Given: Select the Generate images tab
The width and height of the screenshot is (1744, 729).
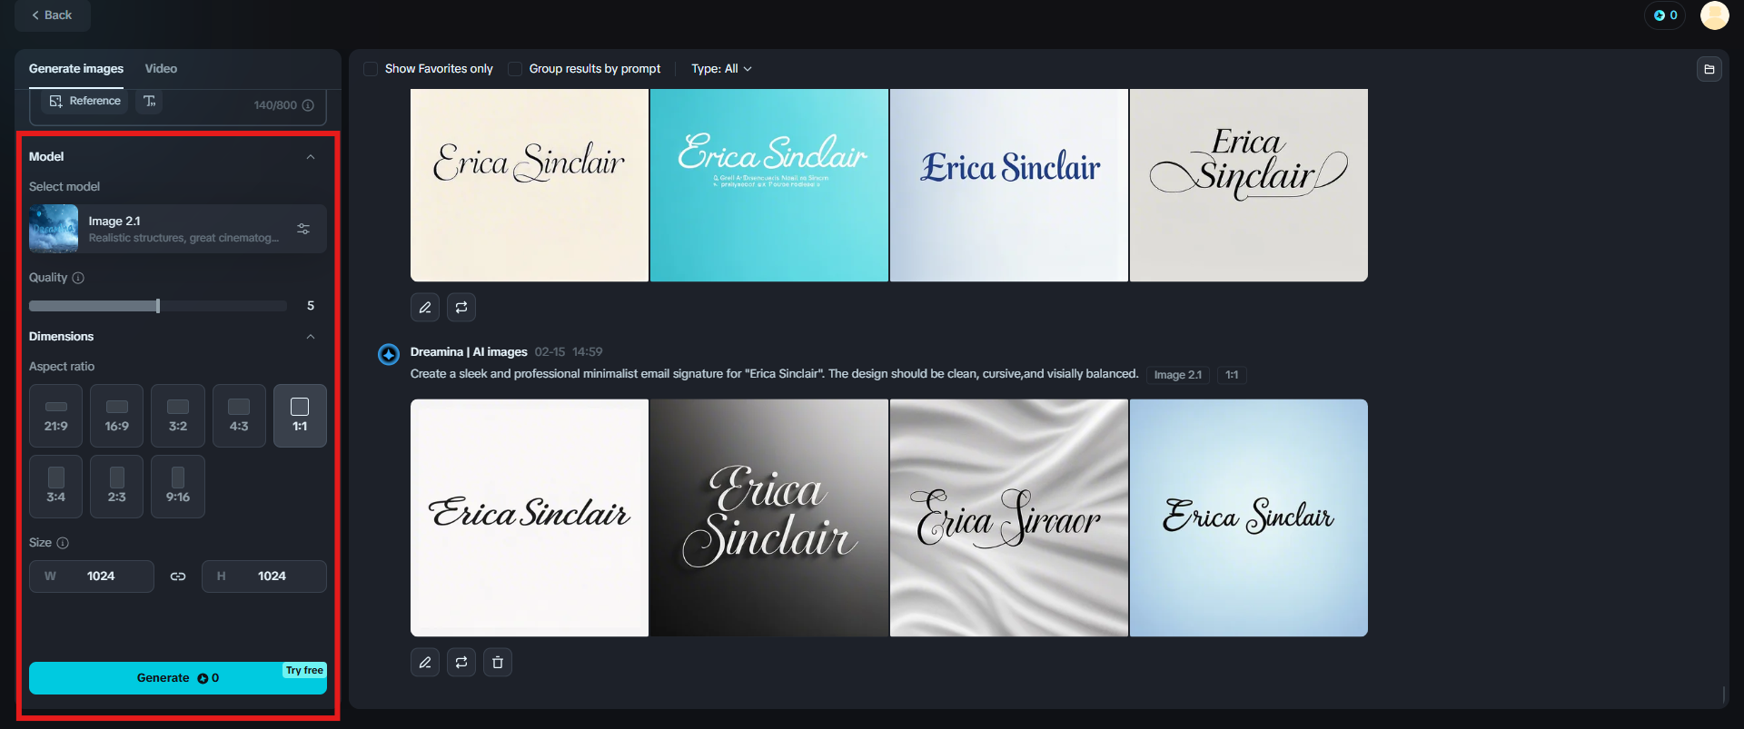Looking at the screenshot, I should pos(76,69).
